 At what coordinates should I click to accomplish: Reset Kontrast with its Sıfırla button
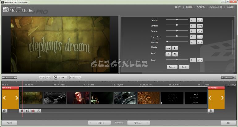(200, 26)
